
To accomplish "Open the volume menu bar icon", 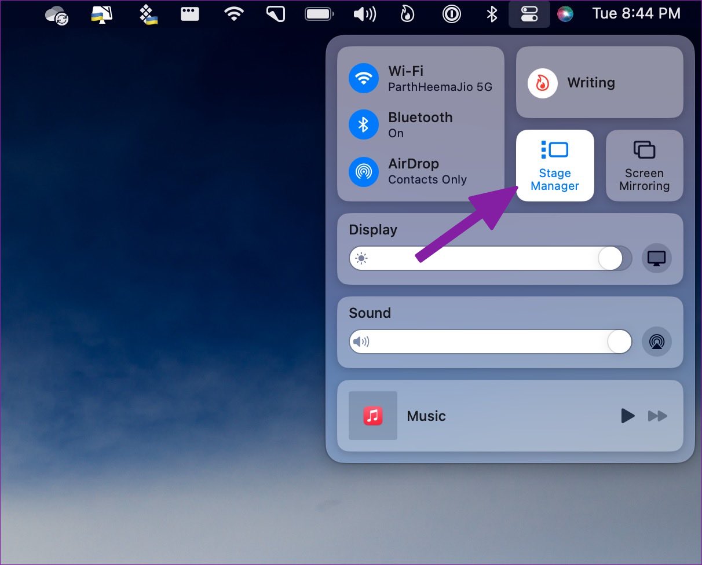I will (x=365, y=14).
